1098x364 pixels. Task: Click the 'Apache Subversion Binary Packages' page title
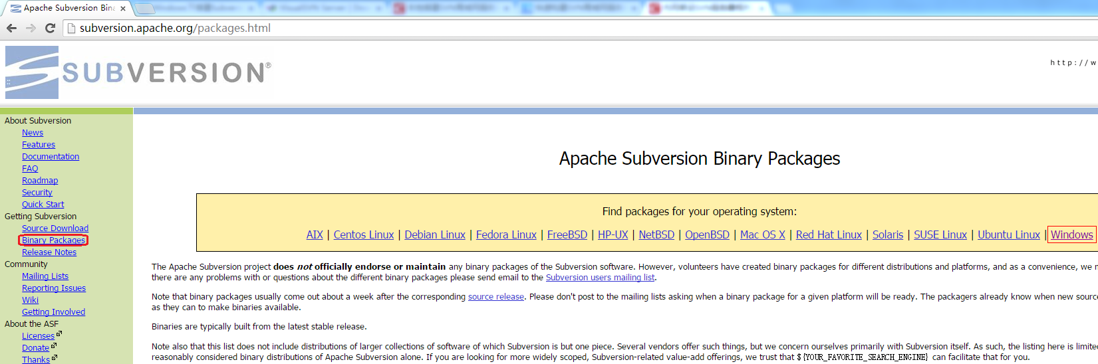click(700, 159)
